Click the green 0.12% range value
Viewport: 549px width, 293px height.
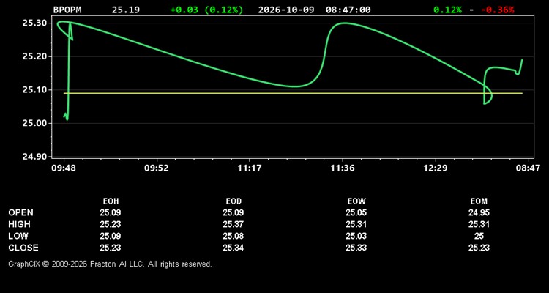[x=448, y=10]
